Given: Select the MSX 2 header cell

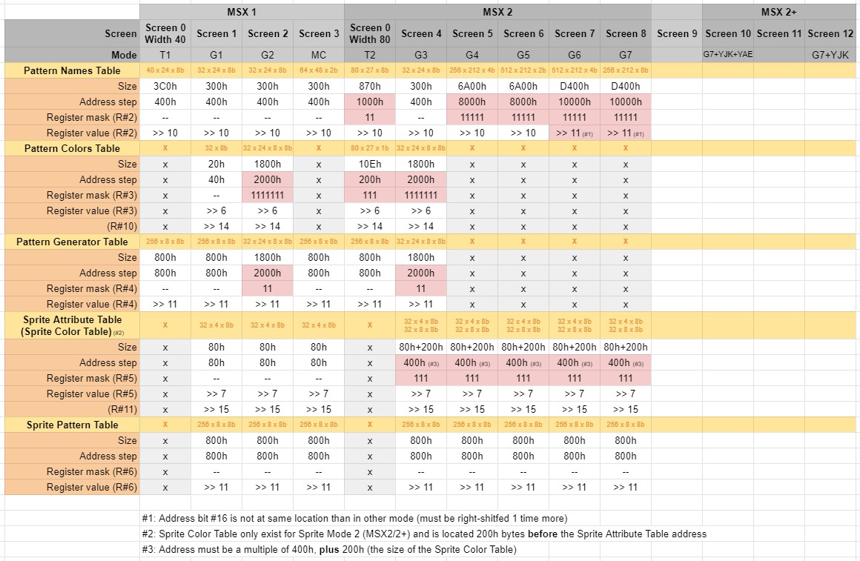Looking at the screenshot, I should coord(497,12).
